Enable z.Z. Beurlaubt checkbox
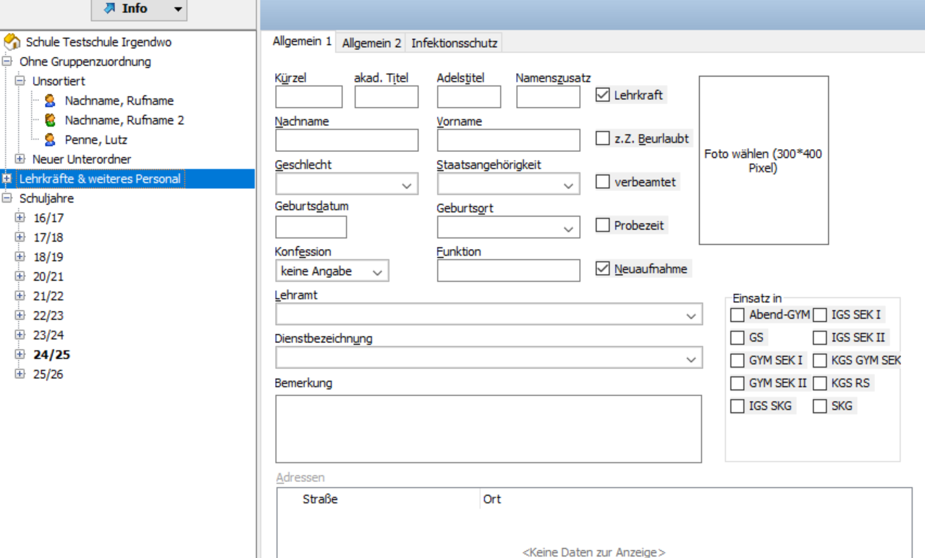925x558 pixels. [602, 138]
